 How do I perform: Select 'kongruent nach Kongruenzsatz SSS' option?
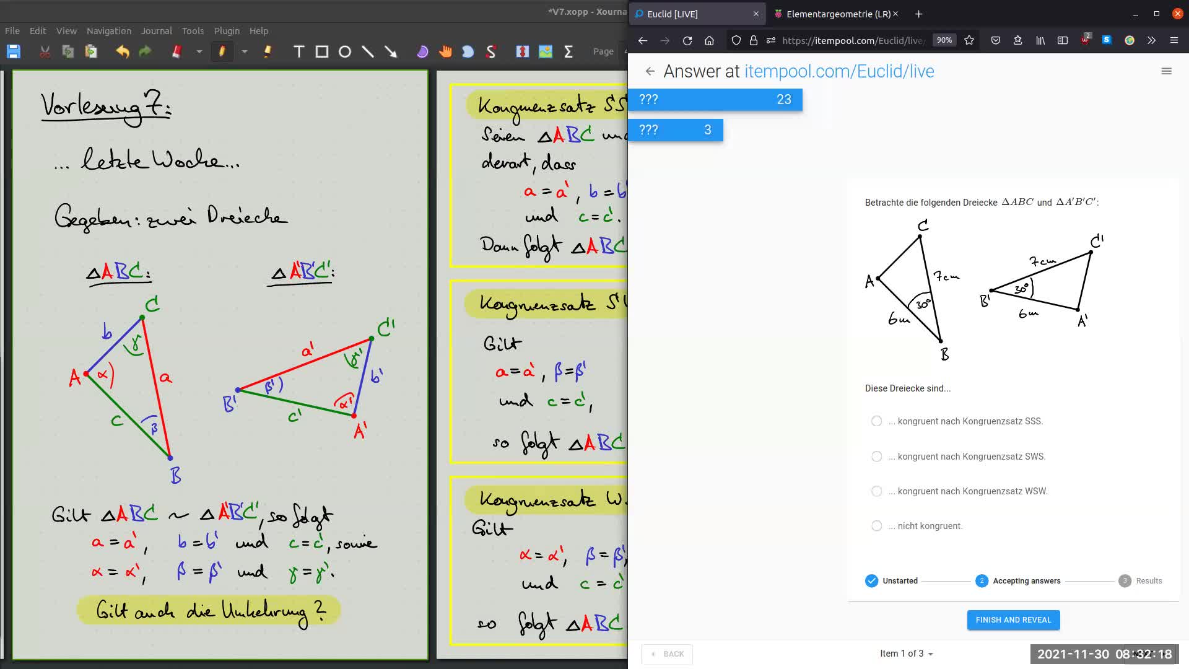coord(876,421)
